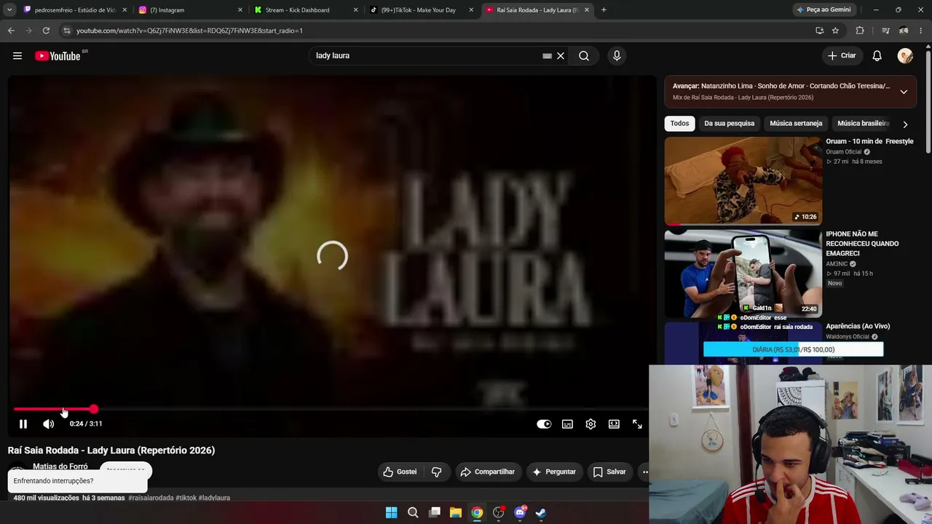Select the Todos filter chip
Viewport: 932px width, 524px height.
(x=679, y=124)
